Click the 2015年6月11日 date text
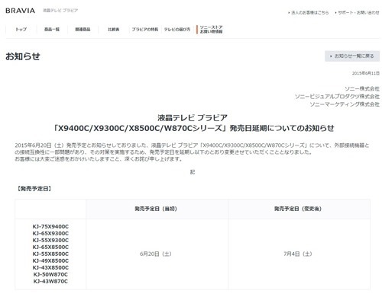 (x=366, y=73)
